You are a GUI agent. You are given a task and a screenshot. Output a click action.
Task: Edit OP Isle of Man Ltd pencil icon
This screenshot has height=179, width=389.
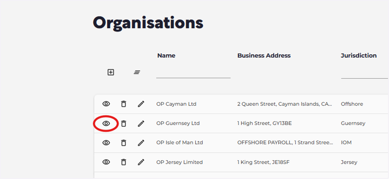tap(141, 143)
